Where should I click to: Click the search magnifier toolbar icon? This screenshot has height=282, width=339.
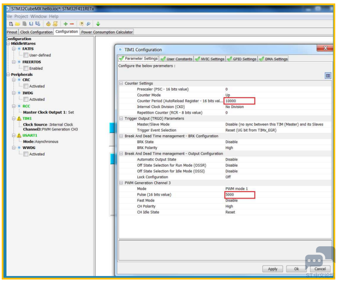(x=88, y=24)
